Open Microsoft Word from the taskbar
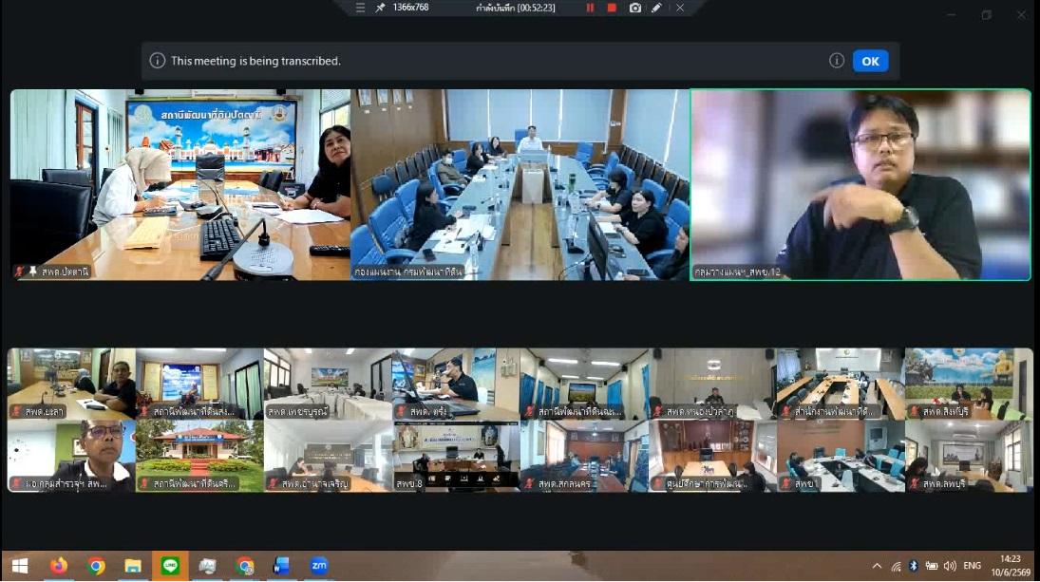Screen dimensions: 1040x582 click(281, 566)
